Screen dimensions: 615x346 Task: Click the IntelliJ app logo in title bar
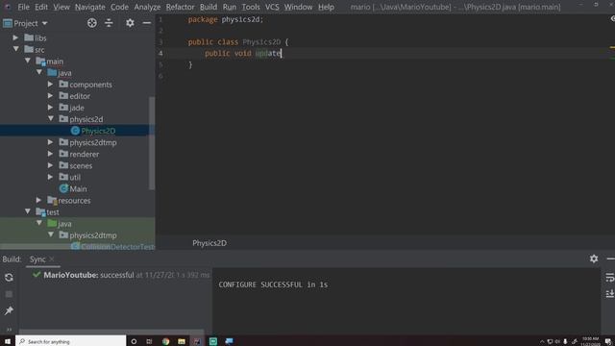pos(7,7)
